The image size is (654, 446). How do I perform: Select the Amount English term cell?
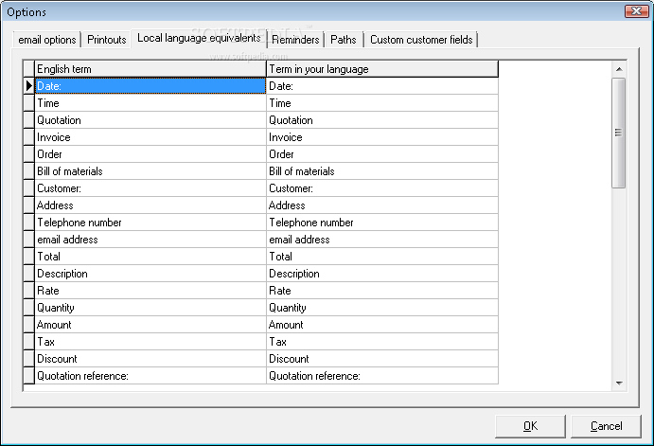(150, 325)
